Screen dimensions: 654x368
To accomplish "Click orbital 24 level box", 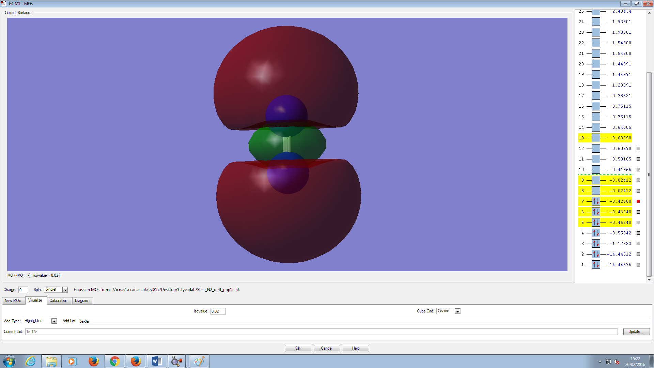I will (x=596, y=22).
